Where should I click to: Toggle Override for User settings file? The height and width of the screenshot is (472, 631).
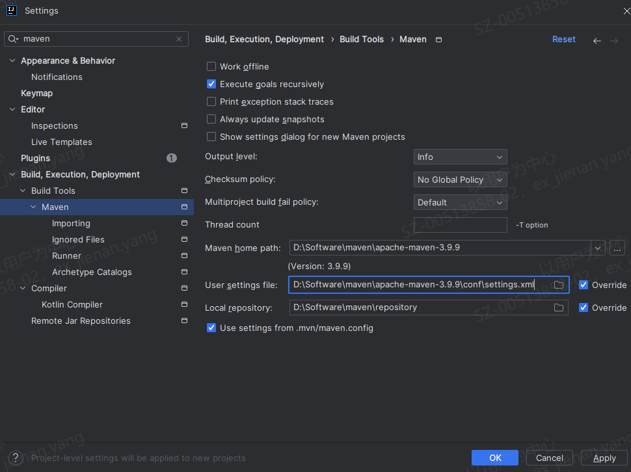583,285
